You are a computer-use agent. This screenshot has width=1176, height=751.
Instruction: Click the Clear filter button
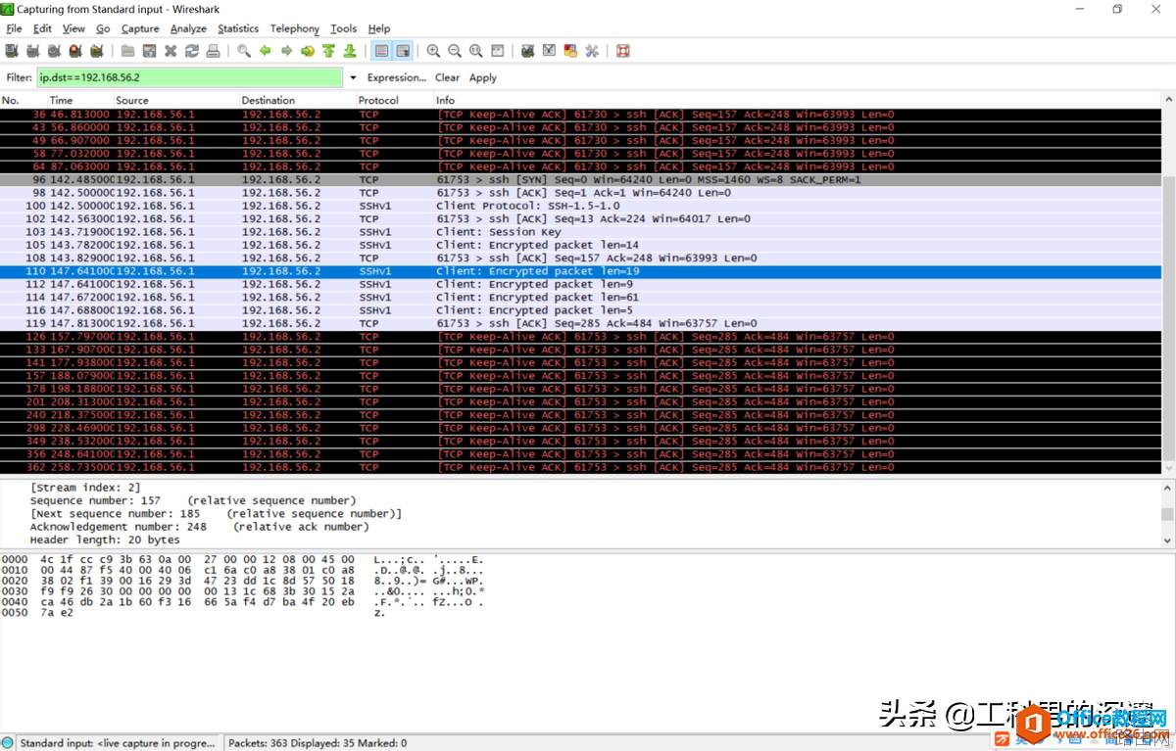click(447, 77)
